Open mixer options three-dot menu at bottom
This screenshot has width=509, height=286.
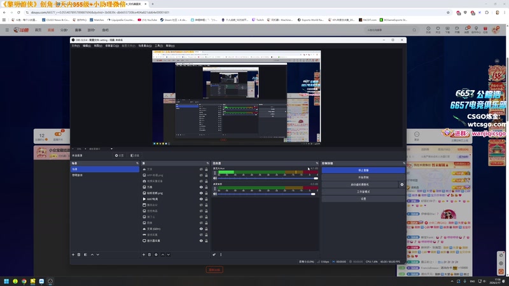(x=221, y=255)
